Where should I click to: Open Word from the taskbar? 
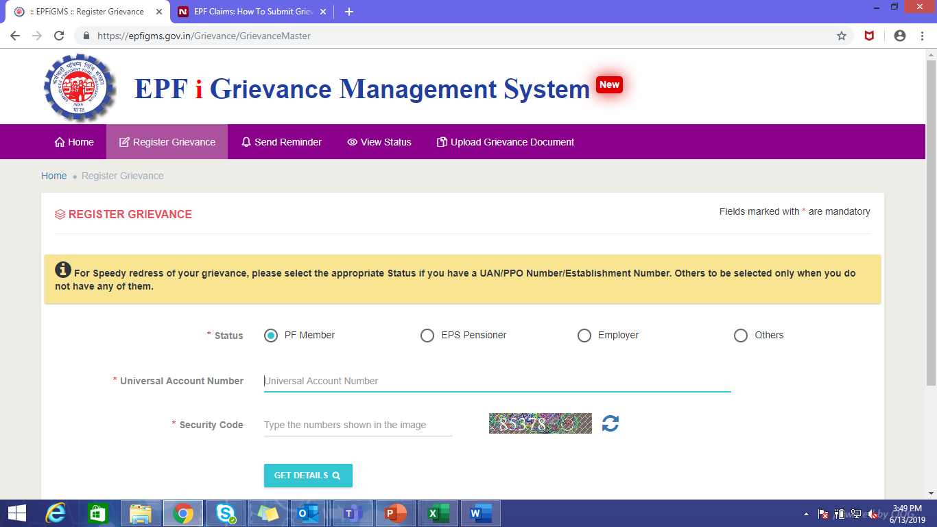tap(481, 513)
